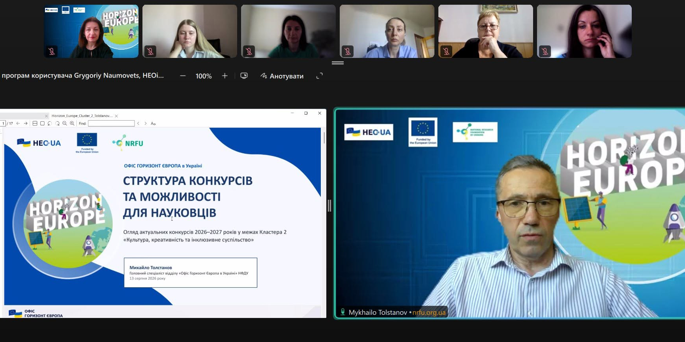Find next match in PDF
Viewport: 685px width, 342px height.
click(146, 123)
